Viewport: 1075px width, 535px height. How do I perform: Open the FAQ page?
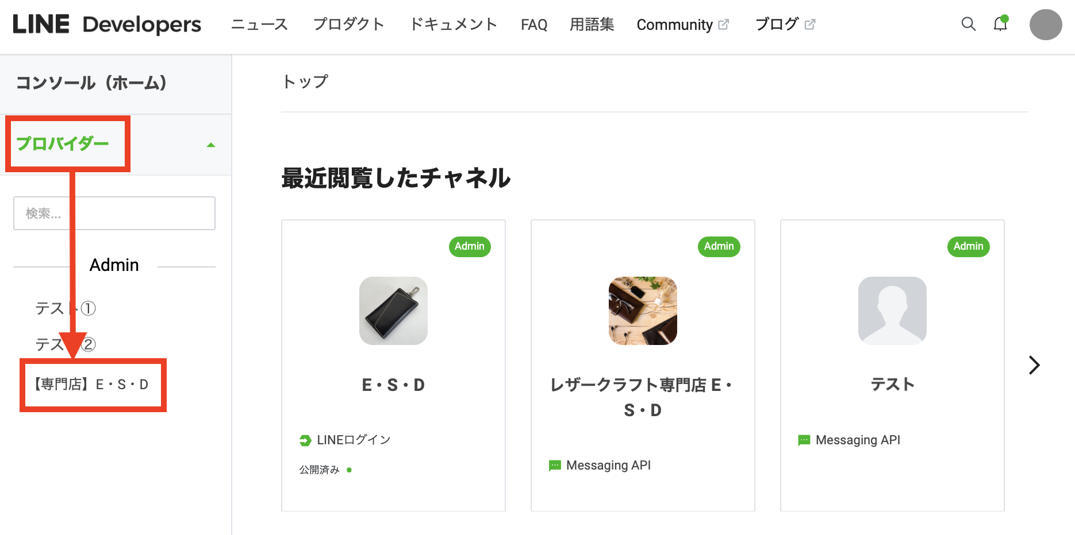pyautogui.click(x=533, y=25)
